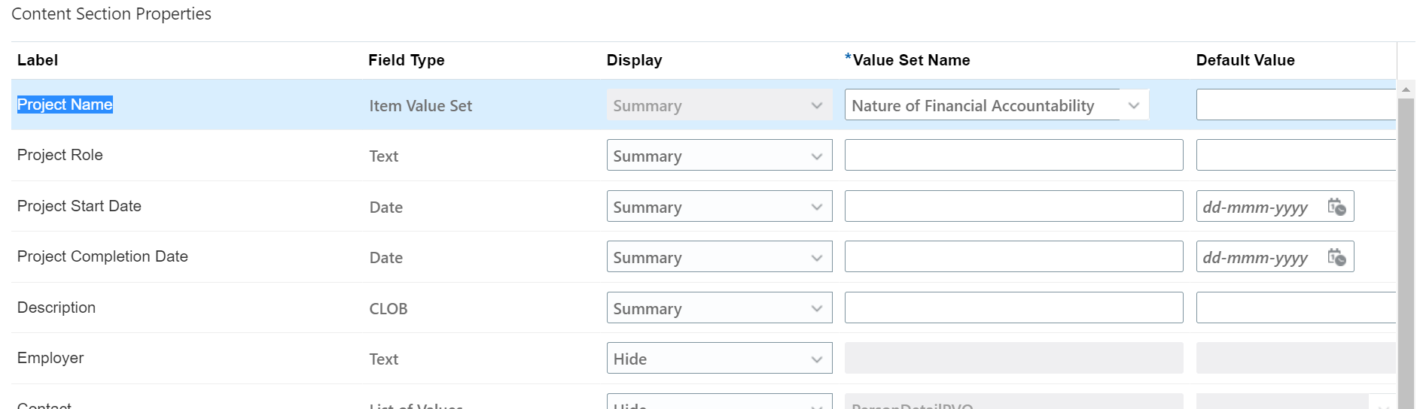Click the Default Value column header

[x=1245, y=60]
